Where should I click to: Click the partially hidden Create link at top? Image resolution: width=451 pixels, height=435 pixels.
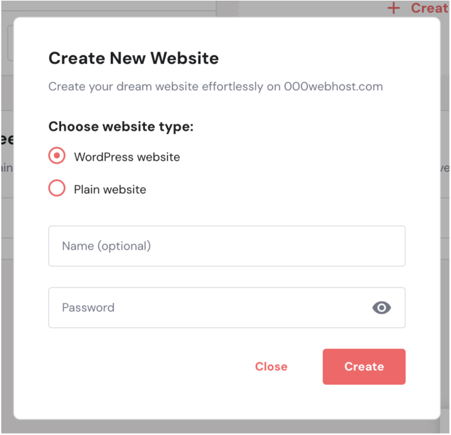point(429,8)
